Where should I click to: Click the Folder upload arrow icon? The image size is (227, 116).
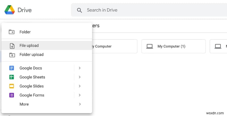click(12, 55)
